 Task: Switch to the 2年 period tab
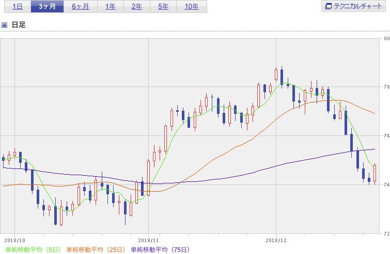click(137, 7)
